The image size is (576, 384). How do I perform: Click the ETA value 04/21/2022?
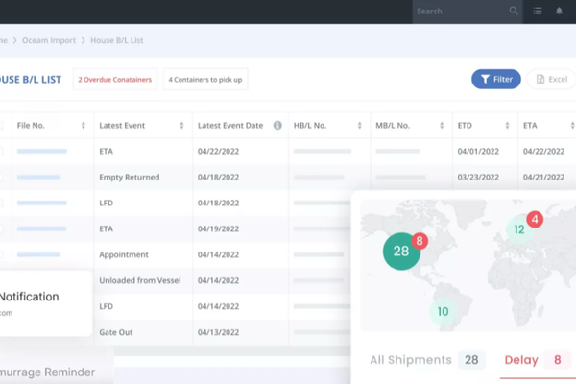coord(543,177)
